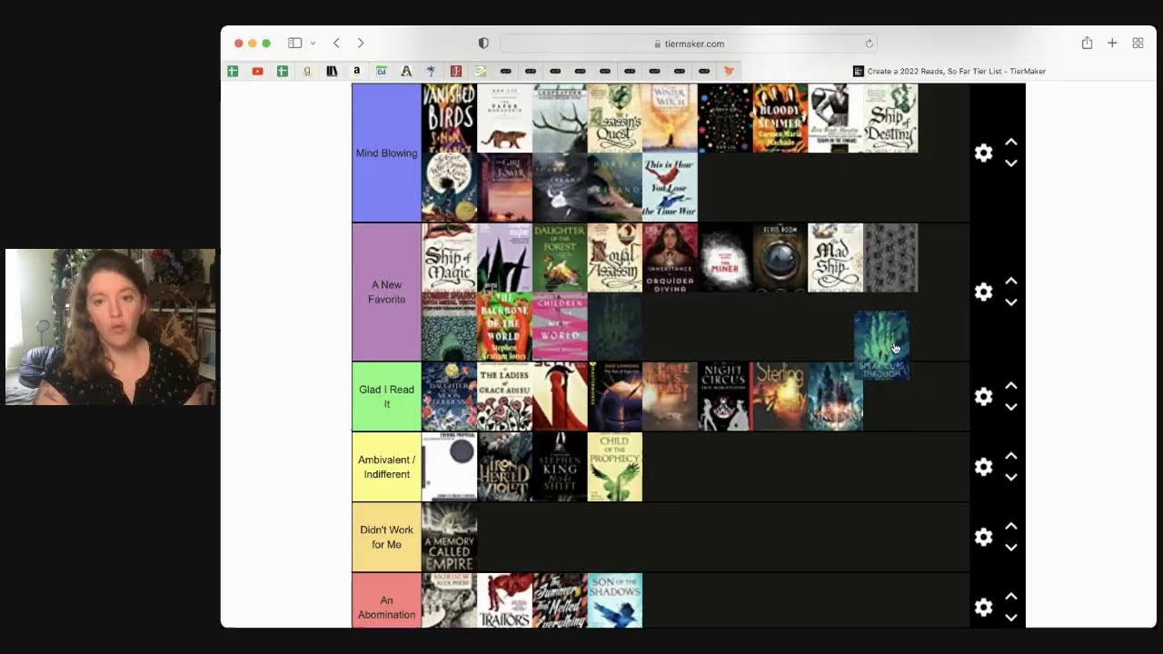Go back to previous page
1163x654 pixels.
coord(336,43)
